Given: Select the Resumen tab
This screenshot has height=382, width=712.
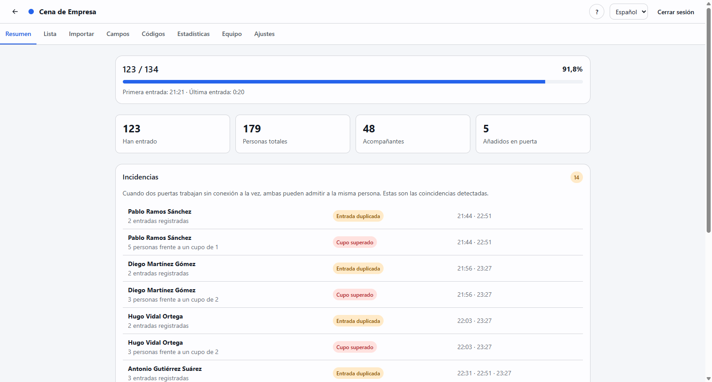Looking at the screenshot, I should point(18,34).
